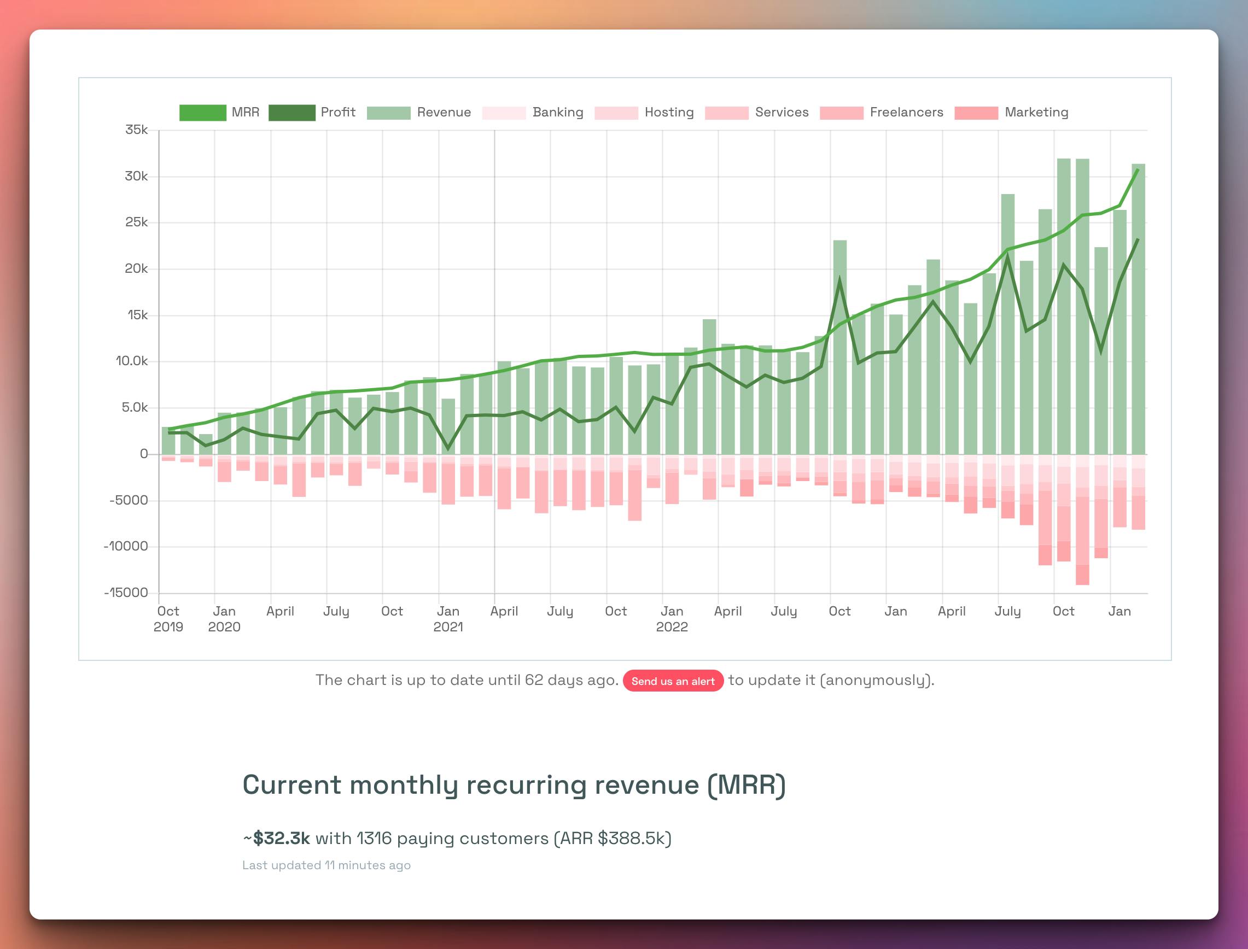Click 'to update it (anonymously)' text
The image size is (1248, 949).
[832, 680]
